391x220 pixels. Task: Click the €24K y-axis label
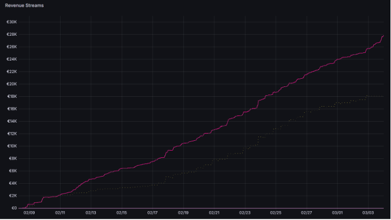point(12,59)
